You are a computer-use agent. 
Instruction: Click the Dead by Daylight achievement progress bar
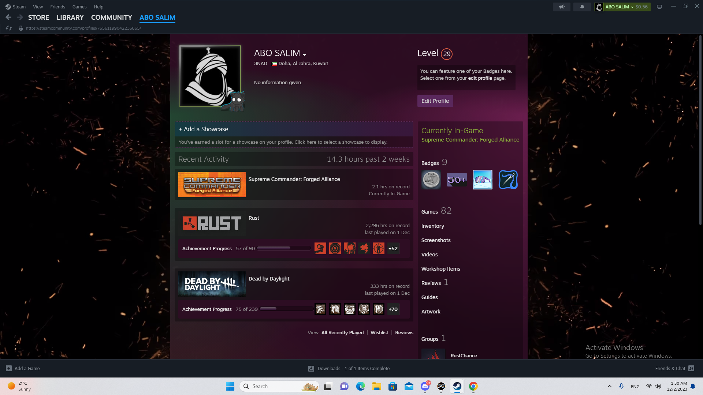287,309
